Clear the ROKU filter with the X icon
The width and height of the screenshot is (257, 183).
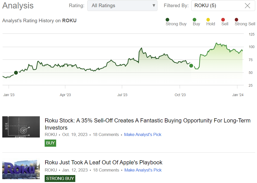click(x=247, y=6)
